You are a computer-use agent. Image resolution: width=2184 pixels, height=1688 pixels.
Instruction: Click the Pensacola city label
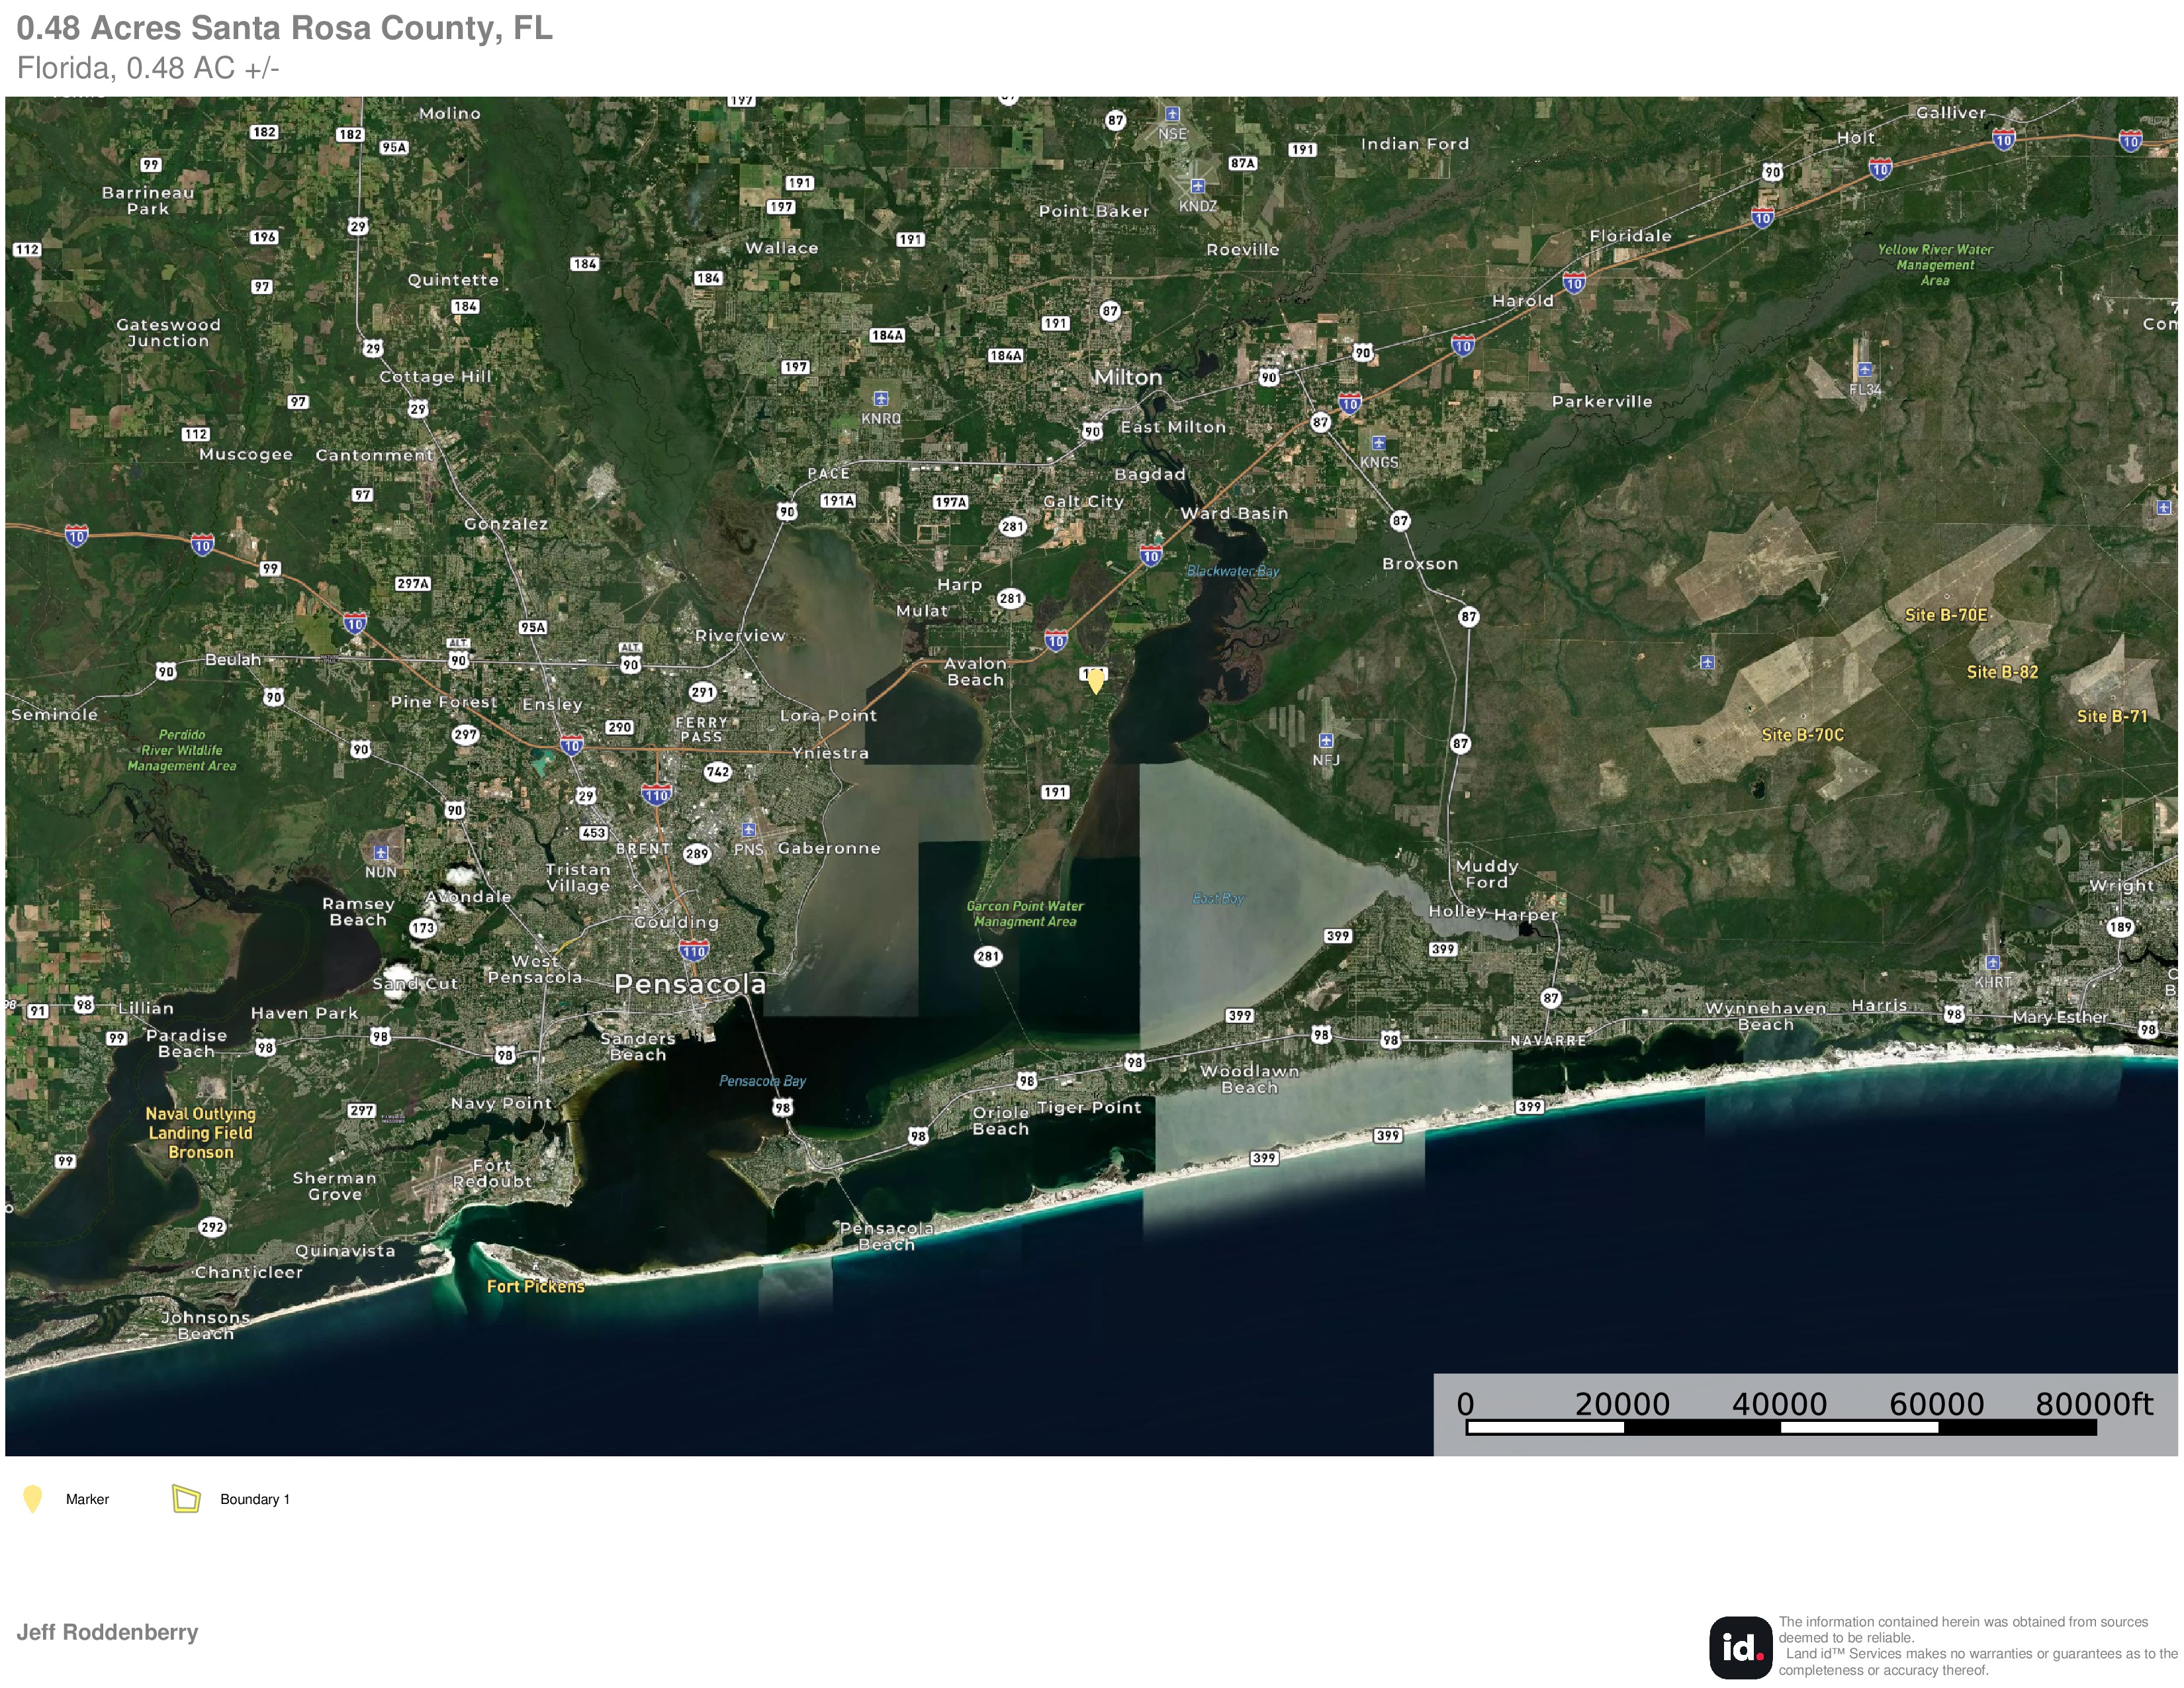click(x=690, y=984)
